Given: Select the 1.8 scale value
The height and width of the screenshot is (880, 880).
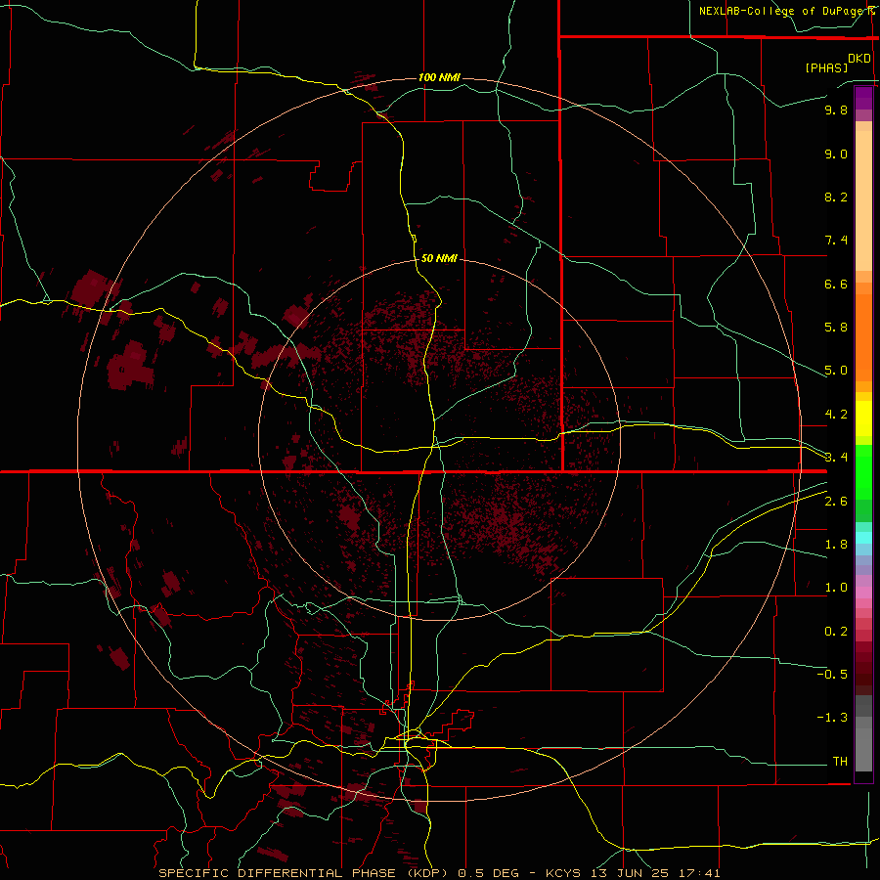Looking at the screenshot, I should click(x=836, y=545).
